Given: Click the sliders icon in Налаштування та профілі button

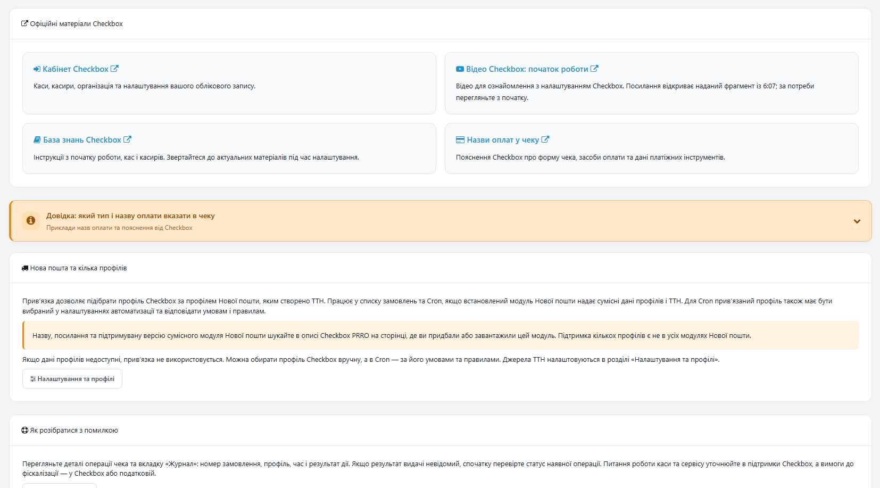Looking at the screenshot, I should coord(33,379).
